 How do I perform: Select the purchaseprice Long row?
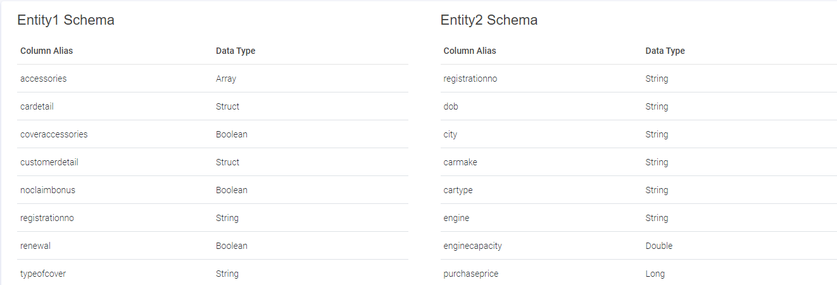pos(638,274)
